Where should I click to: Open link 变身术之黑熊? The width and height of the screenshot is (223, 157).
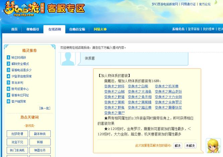tap(114, 102)
